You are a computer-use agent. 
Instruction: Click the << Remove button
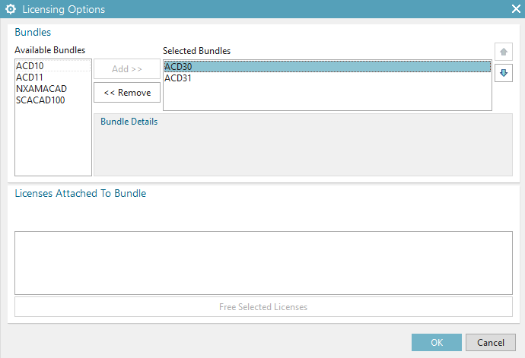127,93
